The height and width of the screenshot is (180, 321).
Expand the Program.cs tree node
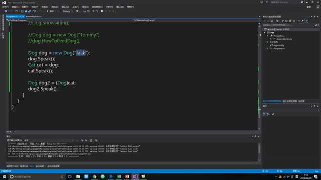[267, 49]
